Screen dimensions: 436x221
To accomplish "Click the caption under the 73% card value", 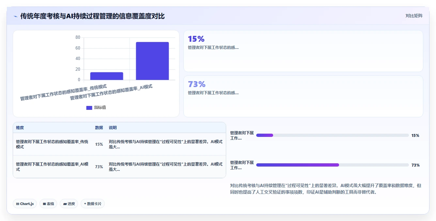I will [x=213, y=93].
